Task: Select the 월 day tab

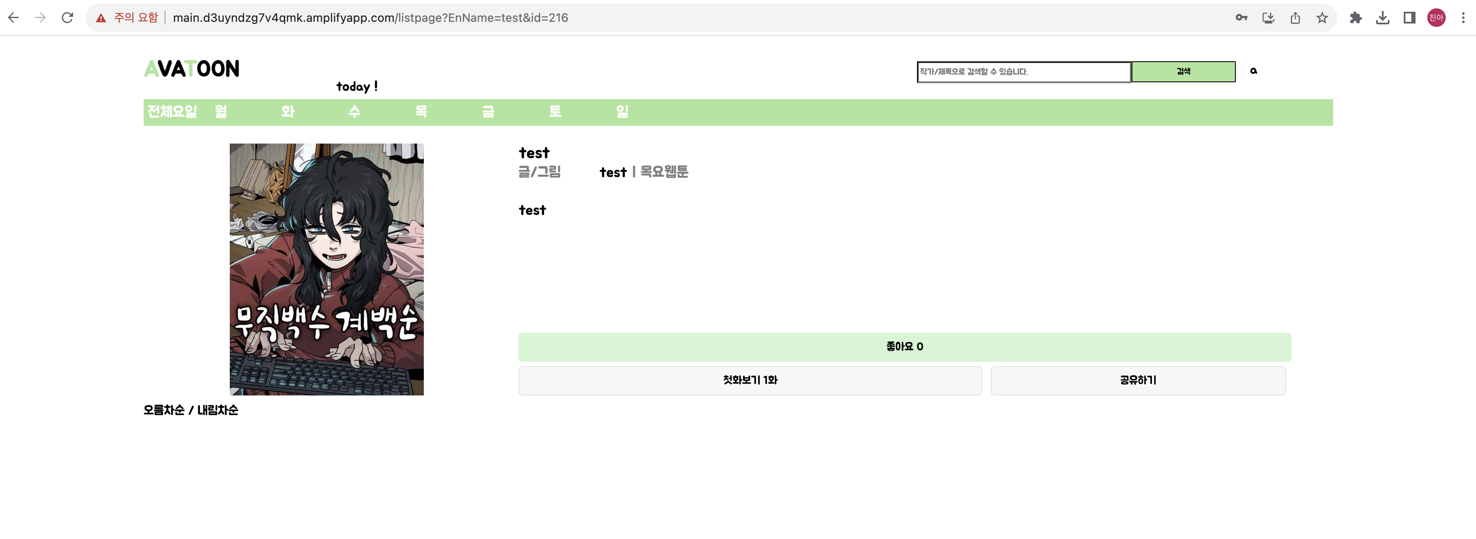Action: (221, 112)
